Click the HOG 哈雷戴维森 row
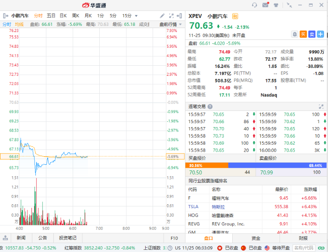Screen dimensions: 328x252 [x=252, y=215]
